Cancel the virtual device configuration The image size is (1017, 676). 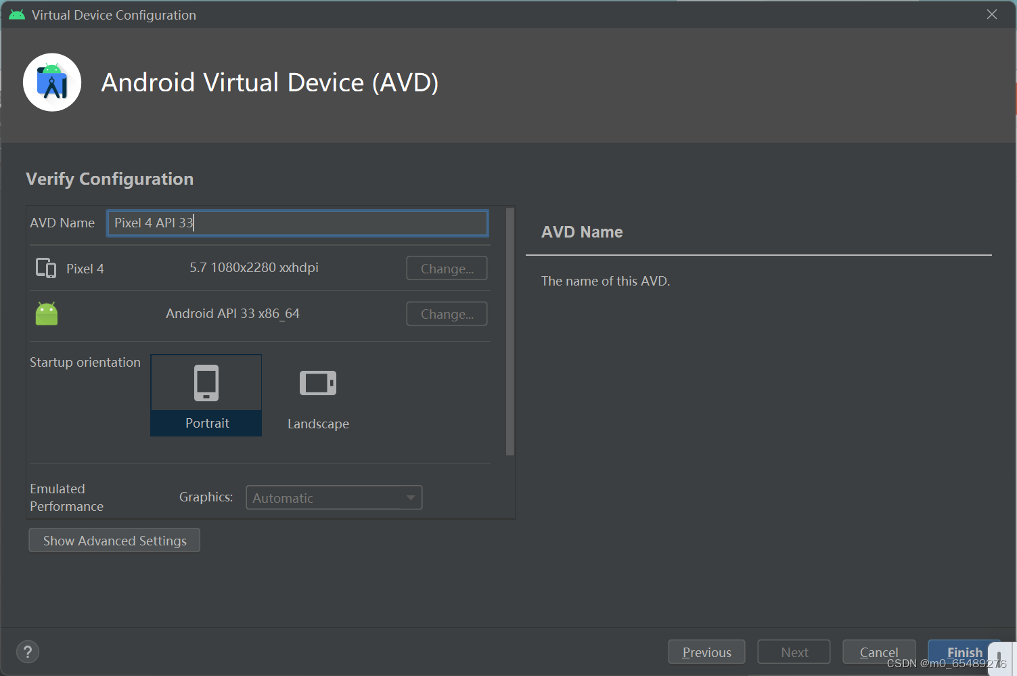point(879,652)
